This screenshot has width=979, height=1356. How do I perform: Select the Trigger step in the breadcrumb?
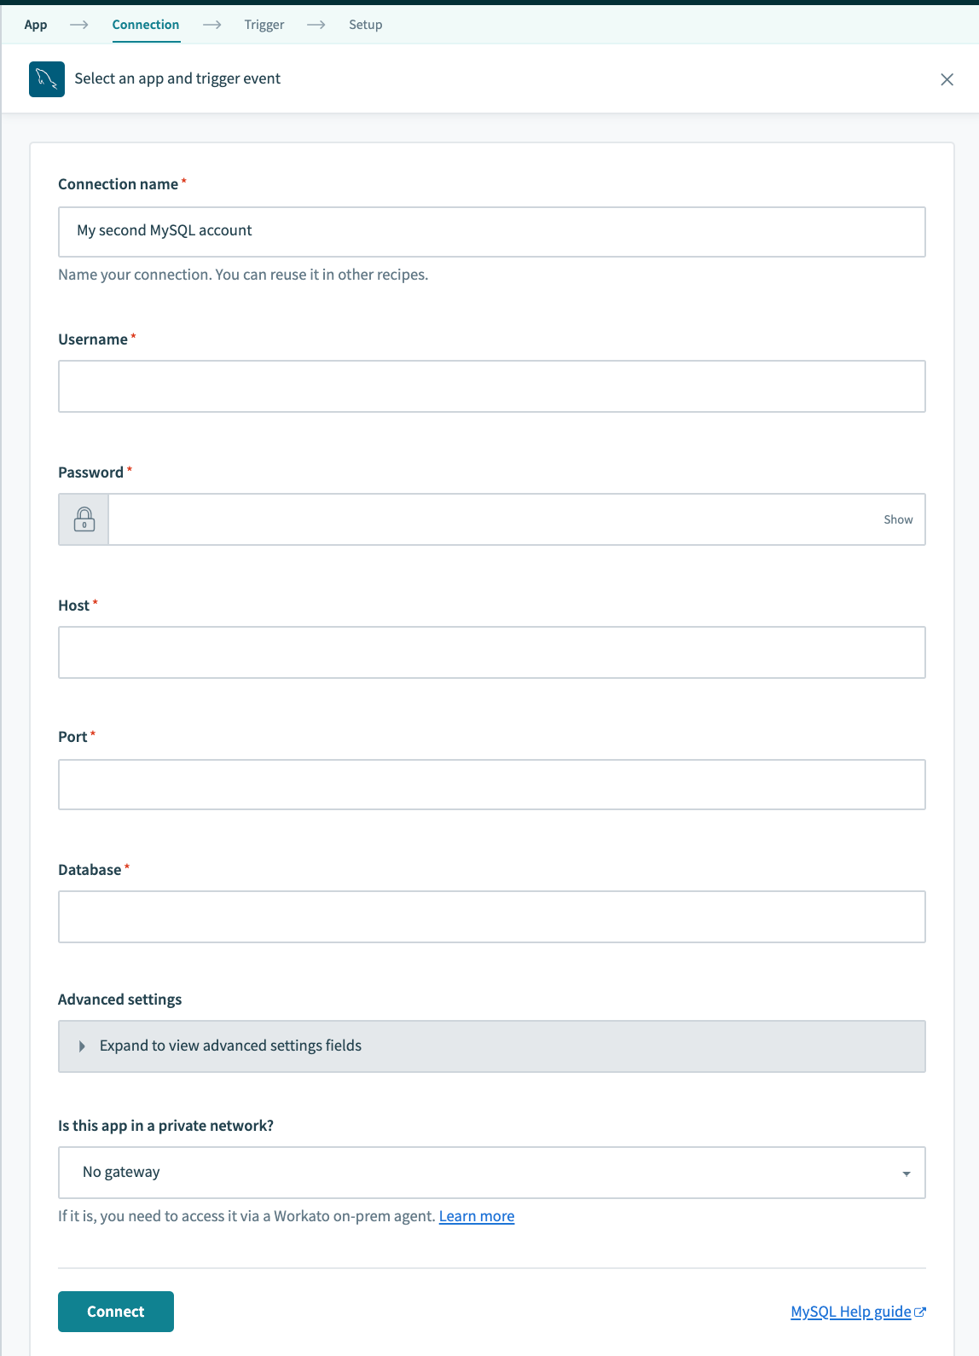(264, 25)
